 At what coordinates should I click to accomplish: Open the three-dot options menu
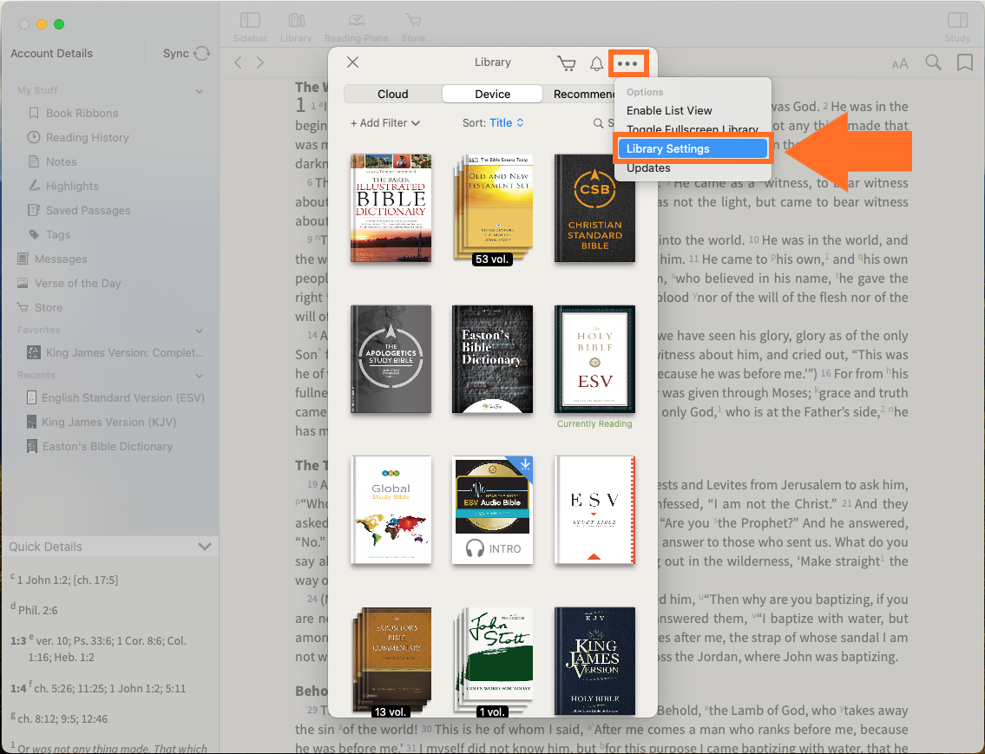tap(627, 63)
